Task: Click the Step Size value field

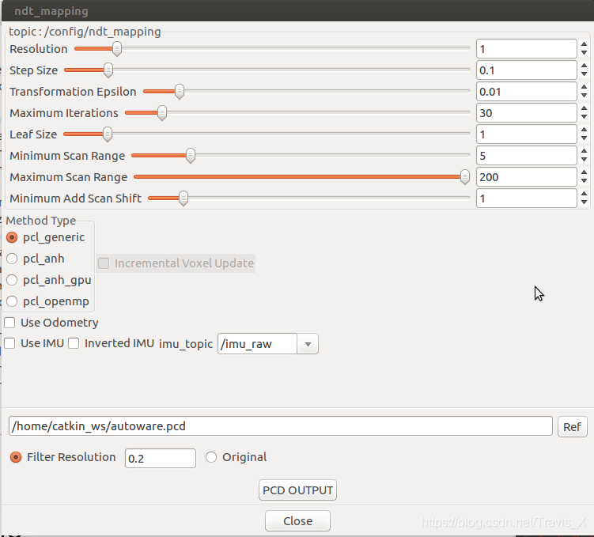Action: [527, 70]
